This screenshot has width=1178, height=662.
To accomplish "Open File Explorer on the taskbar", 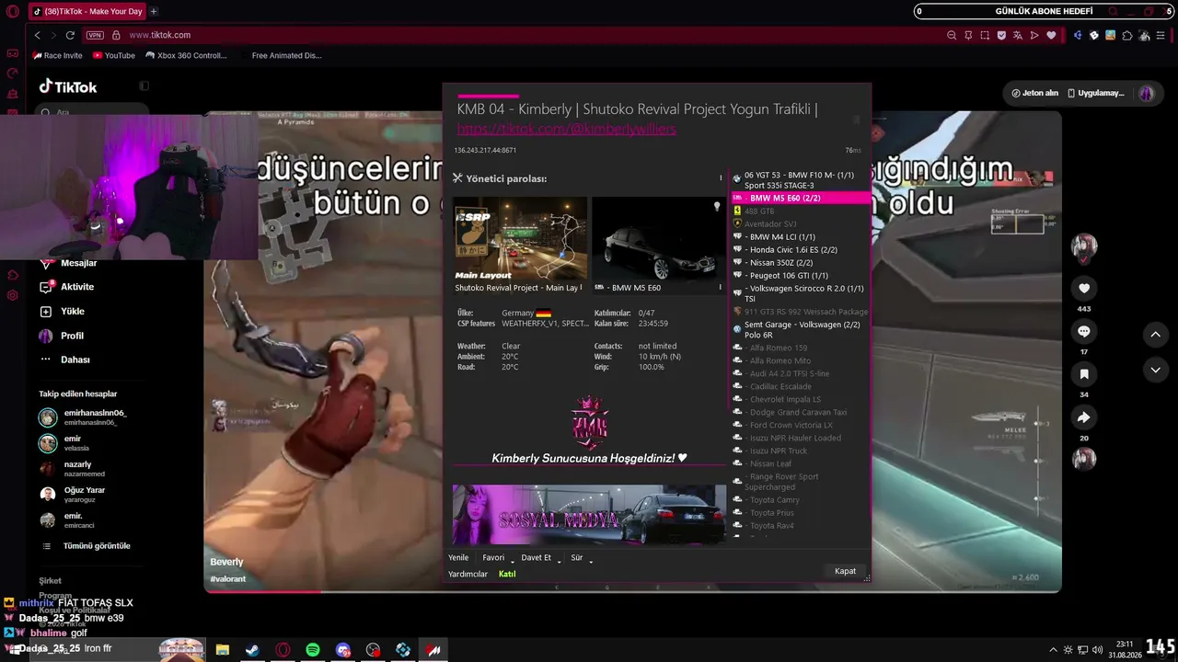I will click(x=223, y=650).
